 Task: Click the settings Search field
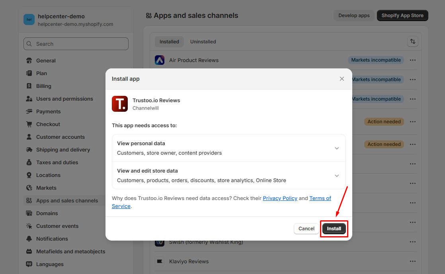click(76, 44)
